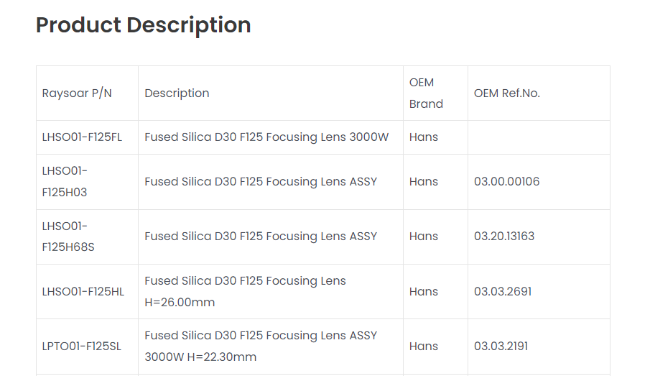Select part number LHSO01-F125H68S
Image resolution: width=650 pixels, height=376 pixels.
point(68,237)
